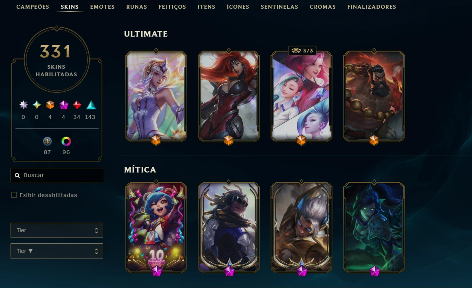Click the red Legendary gem showing 34
This screenshot has height=288, width=472.
(77, 105)
